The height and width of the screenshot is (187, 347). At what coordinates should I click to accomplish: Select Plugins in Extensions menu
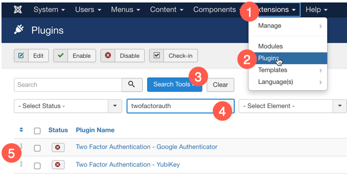pyautogui.click(x=288, y=58)
